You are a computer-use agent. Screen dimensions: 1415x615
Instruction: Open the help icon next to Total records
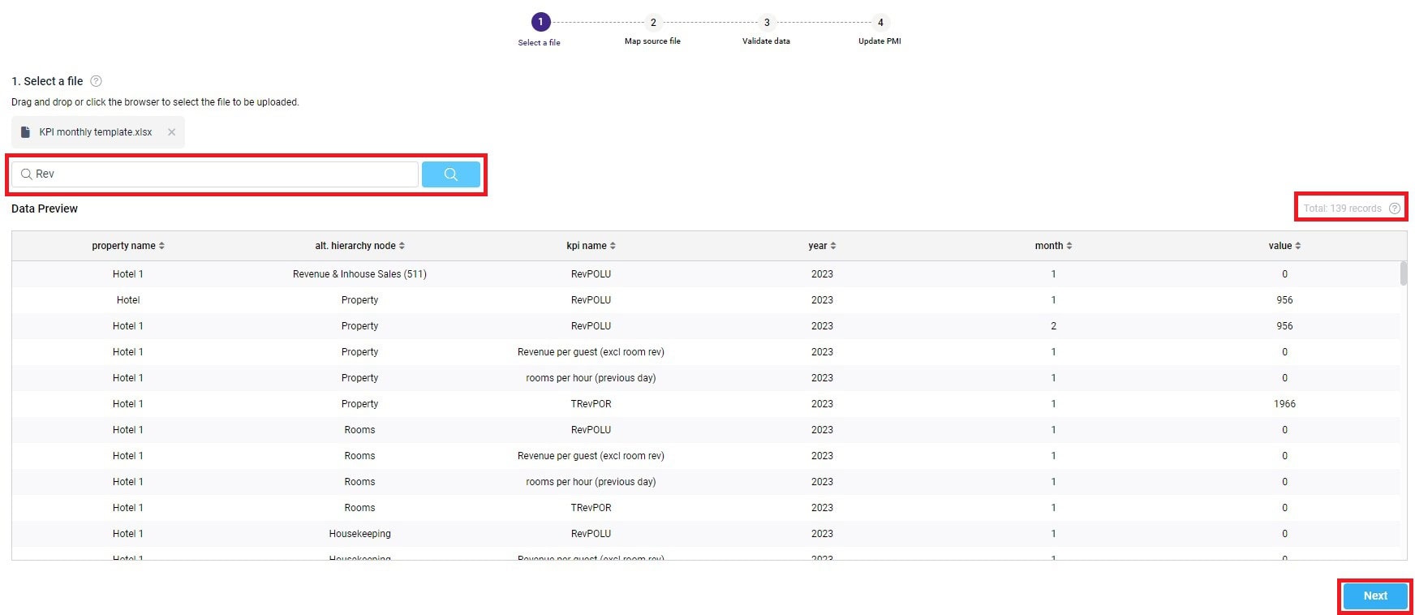(x=1394, y=209)
